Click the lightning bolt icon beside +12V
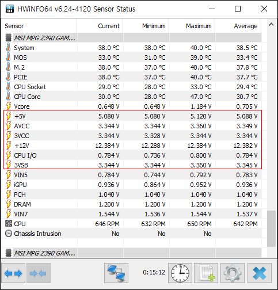The width and height of the screenshot is (278, 290). [x=9, y=145]
